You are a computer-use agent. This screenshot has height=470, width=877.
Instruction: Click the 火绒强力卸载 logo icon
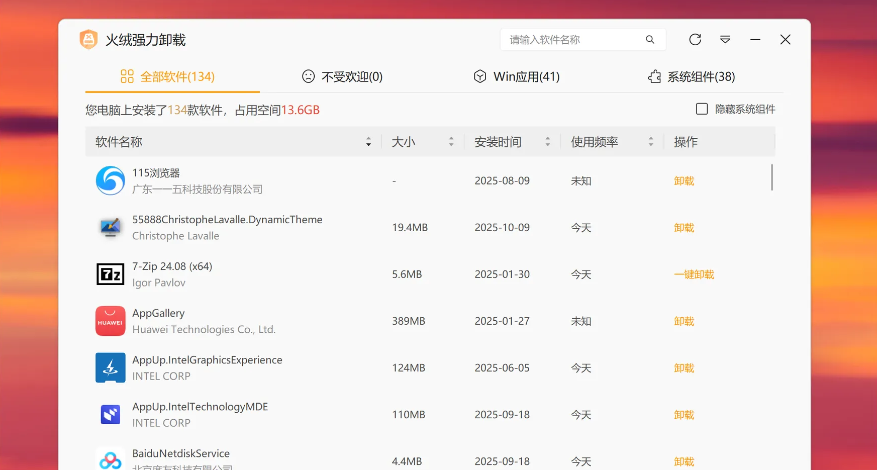click(88, 39)
